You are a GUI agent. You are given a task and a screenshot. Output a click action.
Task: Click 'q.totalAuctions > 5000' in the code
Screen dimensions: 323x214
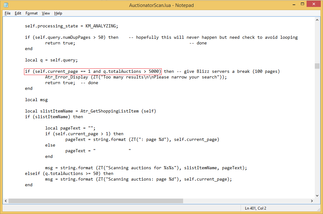[x=131, y=72]
